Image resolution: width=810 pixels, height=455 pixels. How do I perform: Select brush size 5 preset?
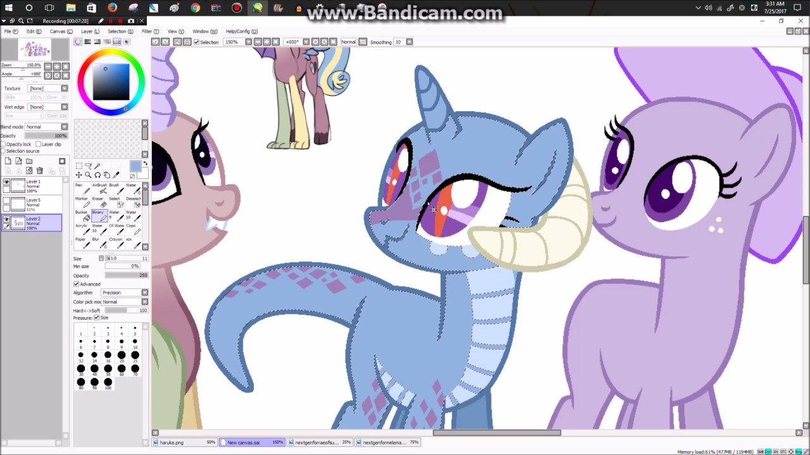pyautogui.click(x=135, y=329)
